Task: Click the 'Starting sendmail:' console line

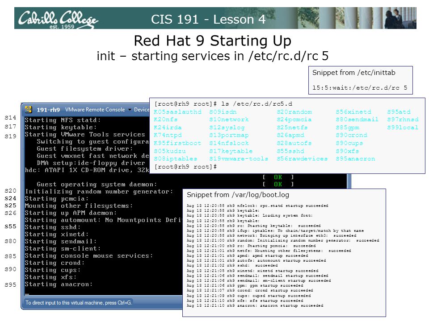Action: pyautogui.click(x=60, y=241)
